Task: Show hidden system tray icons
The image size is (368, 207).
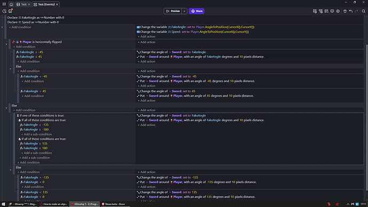Action: [348, 204]
